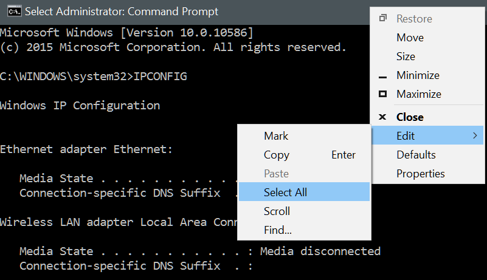487x280 pixels.
Task: Click the greyed Paste entry
Action: coord(277,174)
